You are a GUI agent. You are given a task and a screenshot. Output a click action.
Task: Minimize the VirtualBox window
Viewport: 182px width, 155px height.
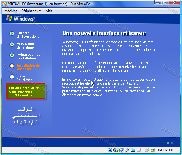coord(158,3)
